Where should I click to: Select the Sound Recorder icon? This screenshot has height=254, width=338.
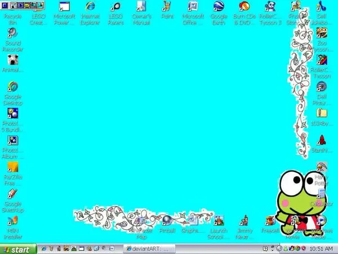pos(13,33)
